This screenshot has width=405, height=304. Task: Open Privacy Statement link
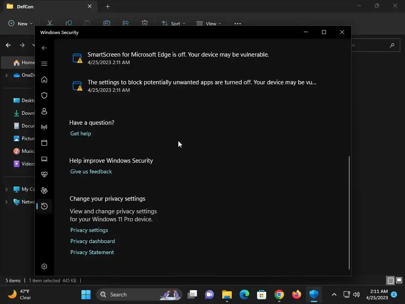pyautogui.click(x=92, y=252)
